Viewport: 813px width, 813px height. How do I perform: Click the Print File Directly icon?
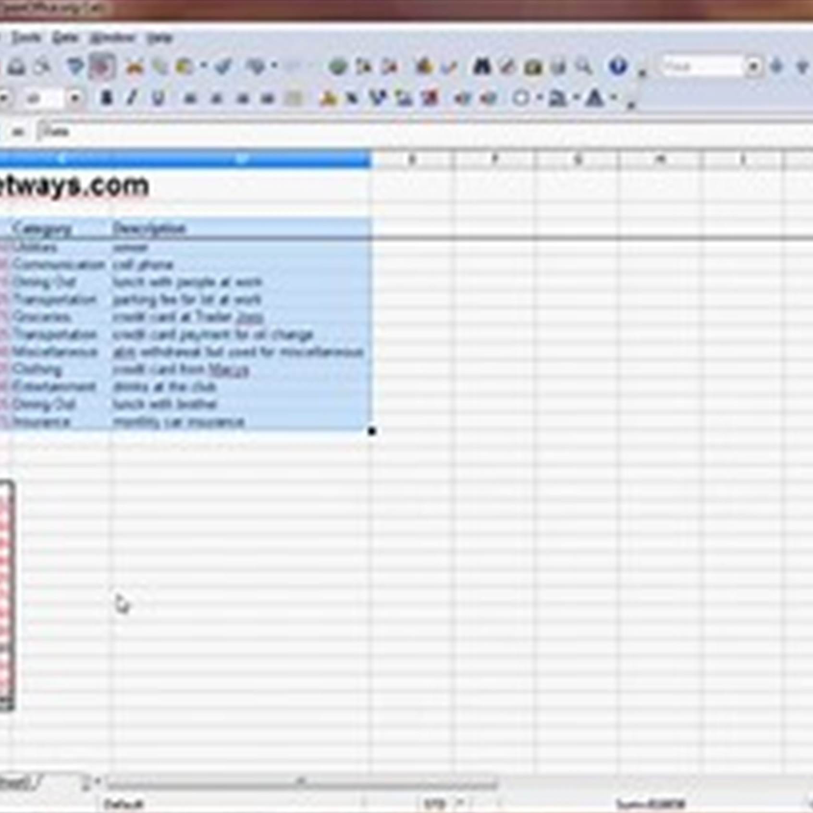pyautogui.click(x=16, y=67)
